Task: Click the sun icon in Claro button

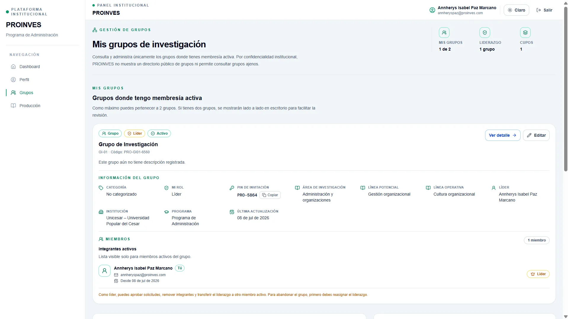Action: tap(510, 10)
